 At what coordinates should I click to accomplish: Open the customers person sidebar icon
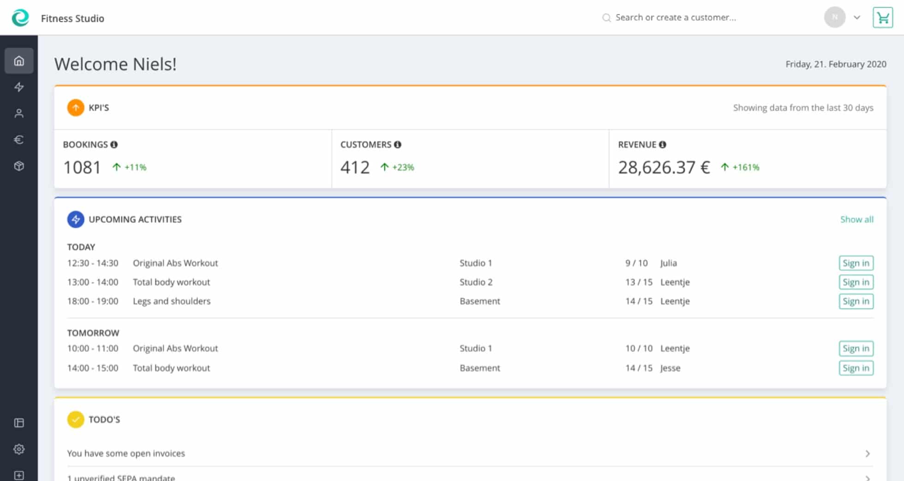[19, 113]
